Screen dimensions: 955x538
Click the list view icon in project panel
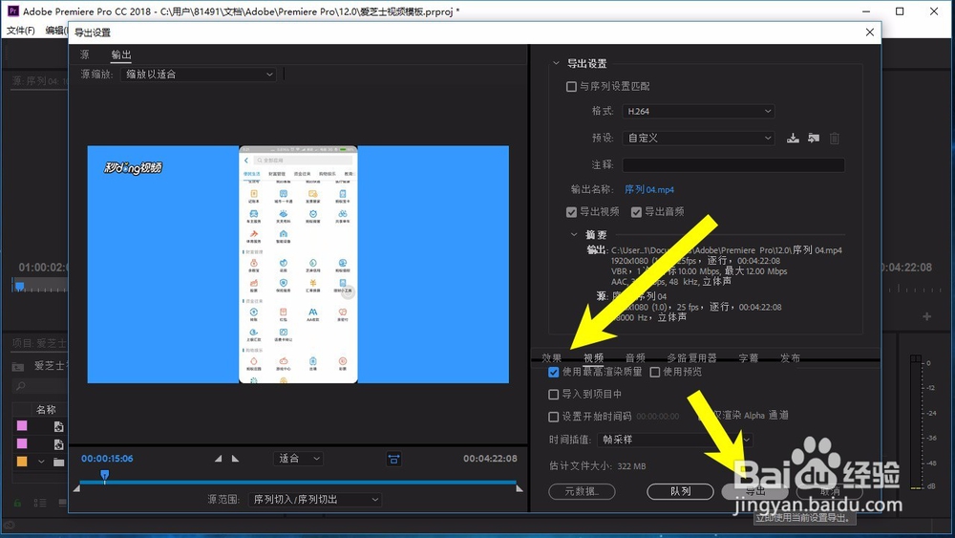tap(40, 503)
